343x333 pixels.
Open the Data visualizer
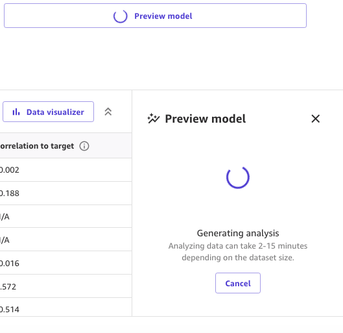click(x=49, y=112)
